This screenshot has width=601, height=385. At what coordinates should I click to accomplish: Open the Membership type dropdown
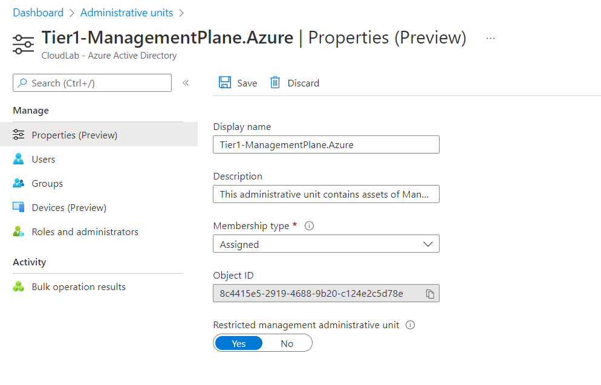(326, 244)
